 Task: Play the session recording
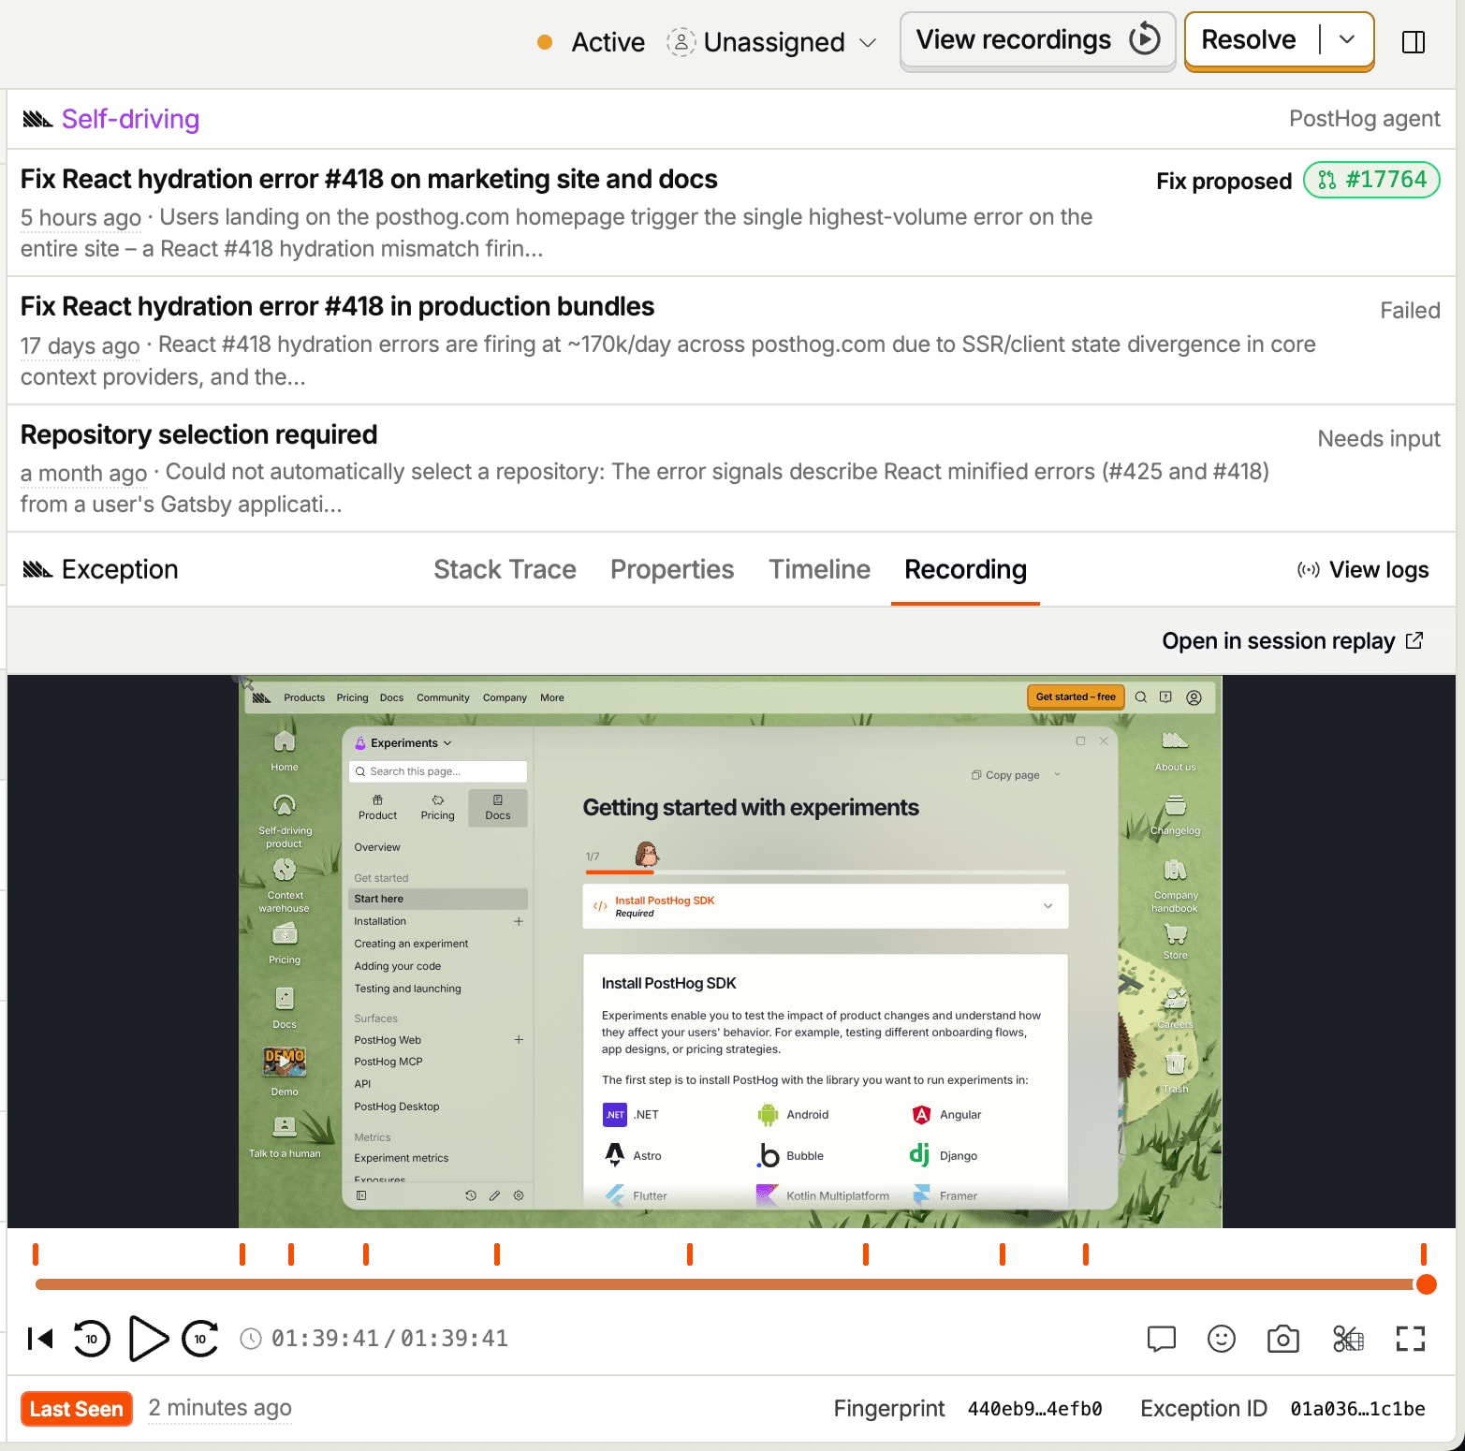(147, 1339)
